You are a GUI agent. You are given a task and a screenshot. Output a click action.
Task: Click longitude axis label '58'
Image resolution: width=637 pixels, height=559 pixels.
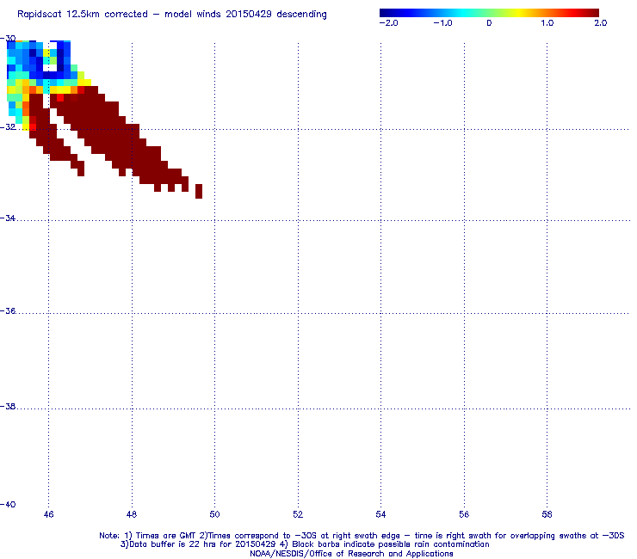point(547,515)
